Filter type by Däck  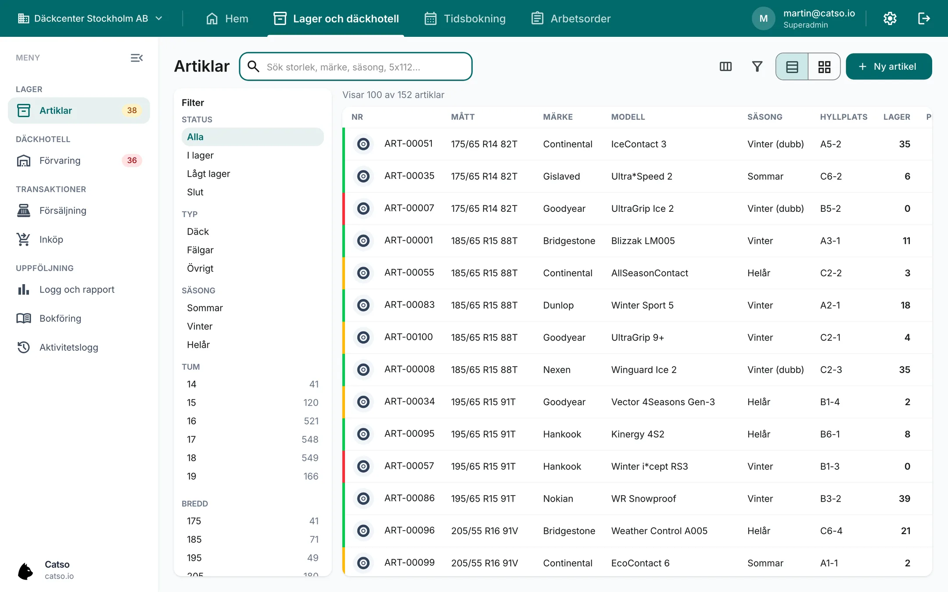[x=253, y=232]
